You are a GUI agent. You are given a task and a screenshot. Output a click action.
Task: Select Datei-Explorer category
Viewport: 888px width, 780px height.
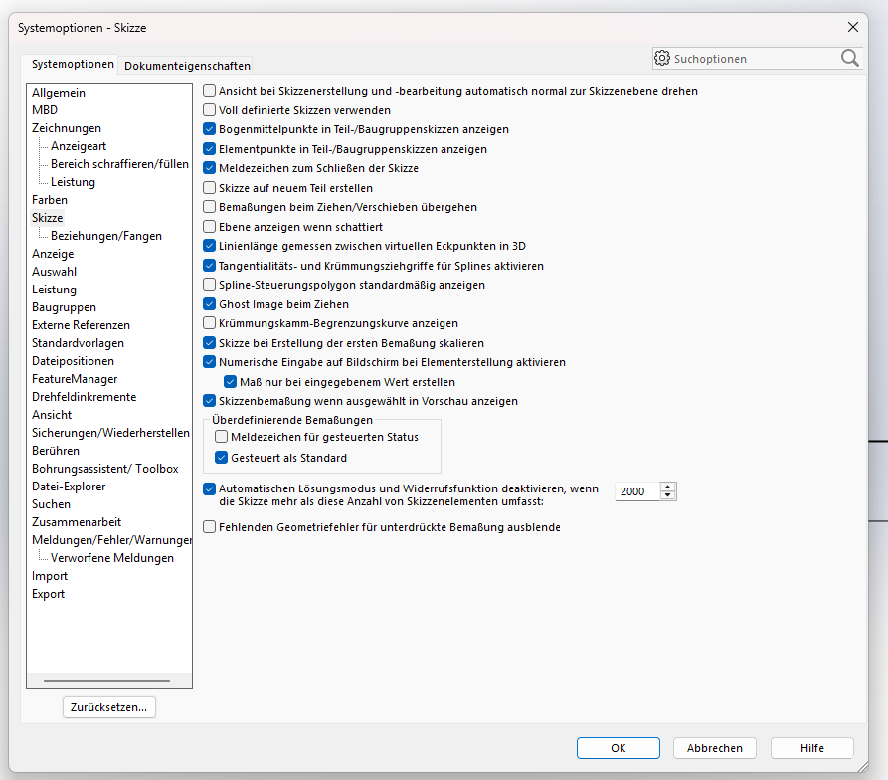click(69, 487)
